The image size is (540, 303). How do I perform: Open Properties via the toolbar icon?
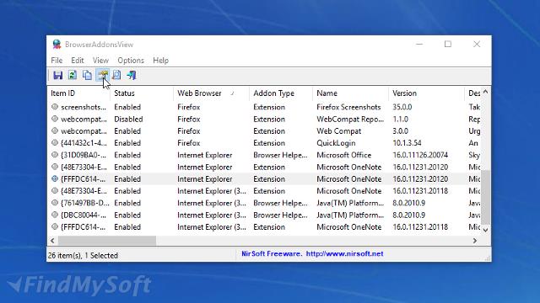click(102, 75)
